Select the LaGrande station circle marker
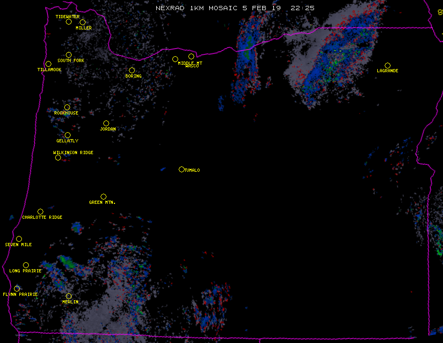443x343 pixels. [387, 66]
